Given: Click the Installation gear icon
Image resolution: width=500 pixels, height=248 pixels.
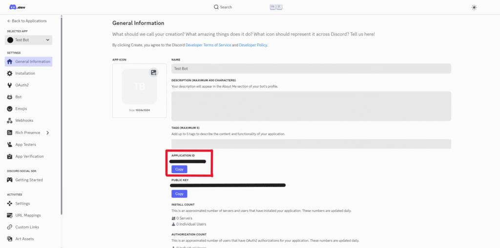Looking at the screenshot, I should point(10,73).
